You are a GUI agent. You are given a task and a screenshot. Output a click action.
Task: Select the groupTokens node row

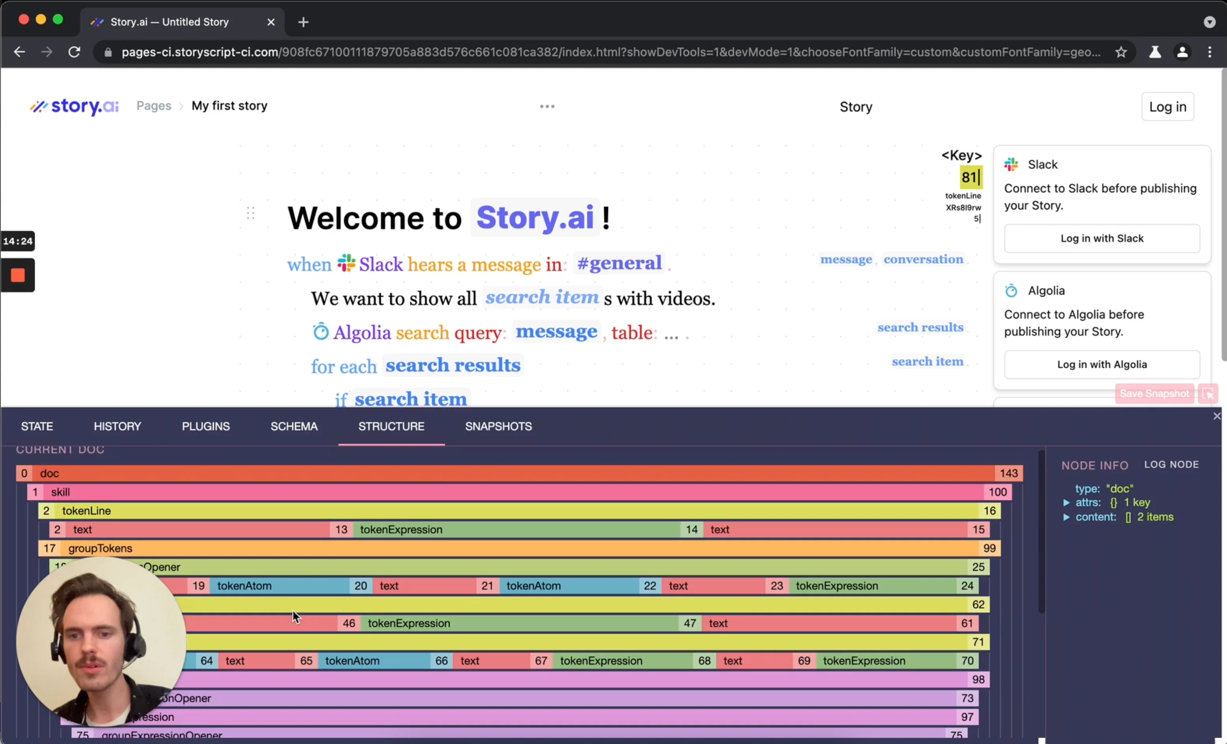(x=519, y=548)
